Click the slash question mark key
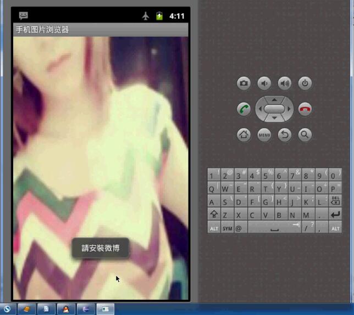354x315 pixels. tap(308, 227)
